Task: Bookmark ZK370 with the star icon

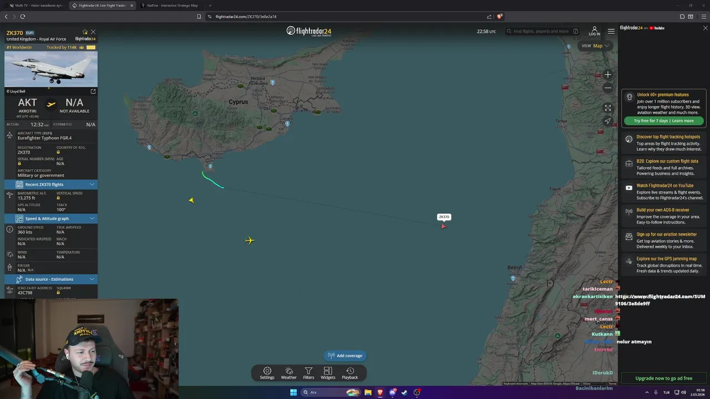Action: click(x=85, y=32)
